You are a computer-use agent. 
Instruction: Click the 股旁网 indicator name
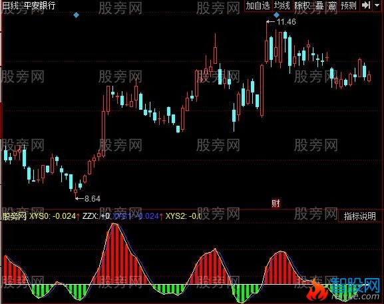[15, 216]
